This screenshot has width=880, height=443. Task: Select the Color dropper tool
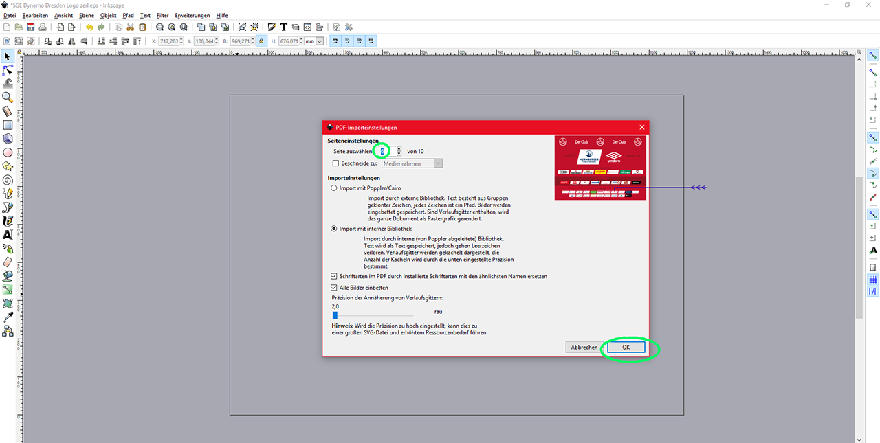click(8, 317)
